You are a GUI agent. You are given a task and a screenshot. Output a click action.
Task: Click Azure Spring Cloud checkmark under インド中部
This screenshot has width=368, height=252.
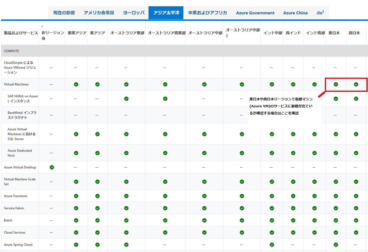pyautogui.click(x=272, y=245)
